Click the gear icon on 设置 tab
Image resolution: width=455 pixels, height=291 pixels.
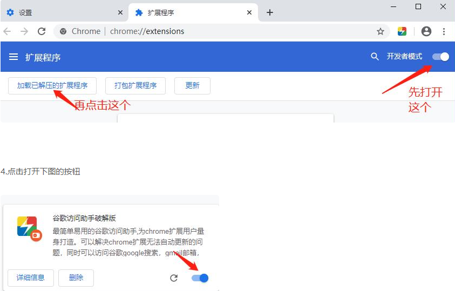tap(10, 12)
